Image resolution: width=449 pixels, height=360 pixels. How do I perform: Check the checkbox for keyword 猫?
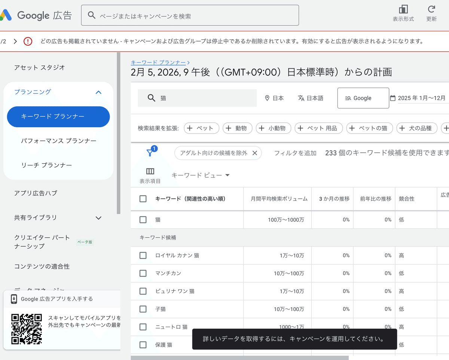point(143,220)
